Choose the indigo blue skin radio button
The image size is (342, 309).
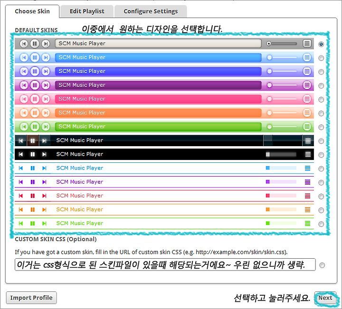(x=321, y=72)
